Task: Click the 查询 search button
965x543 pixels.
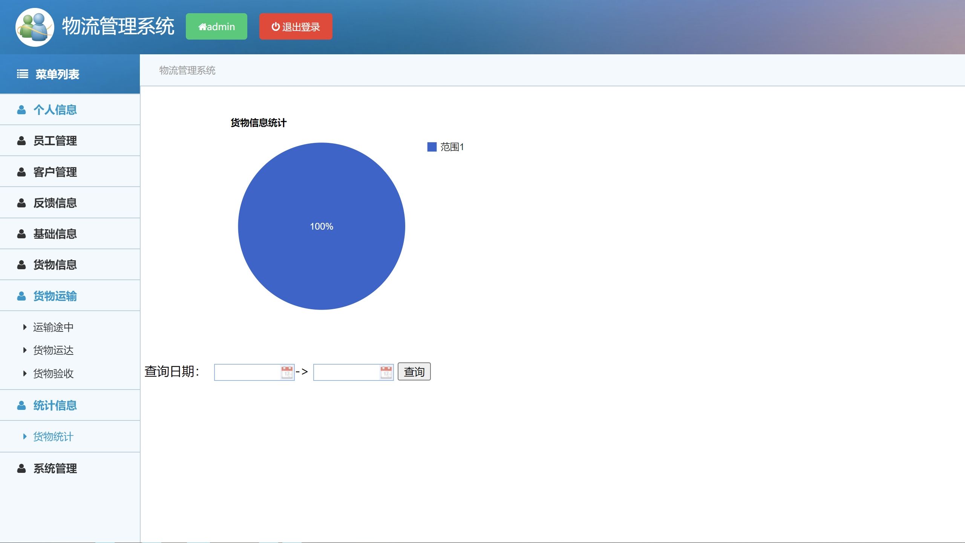Action: click(414, 371)
